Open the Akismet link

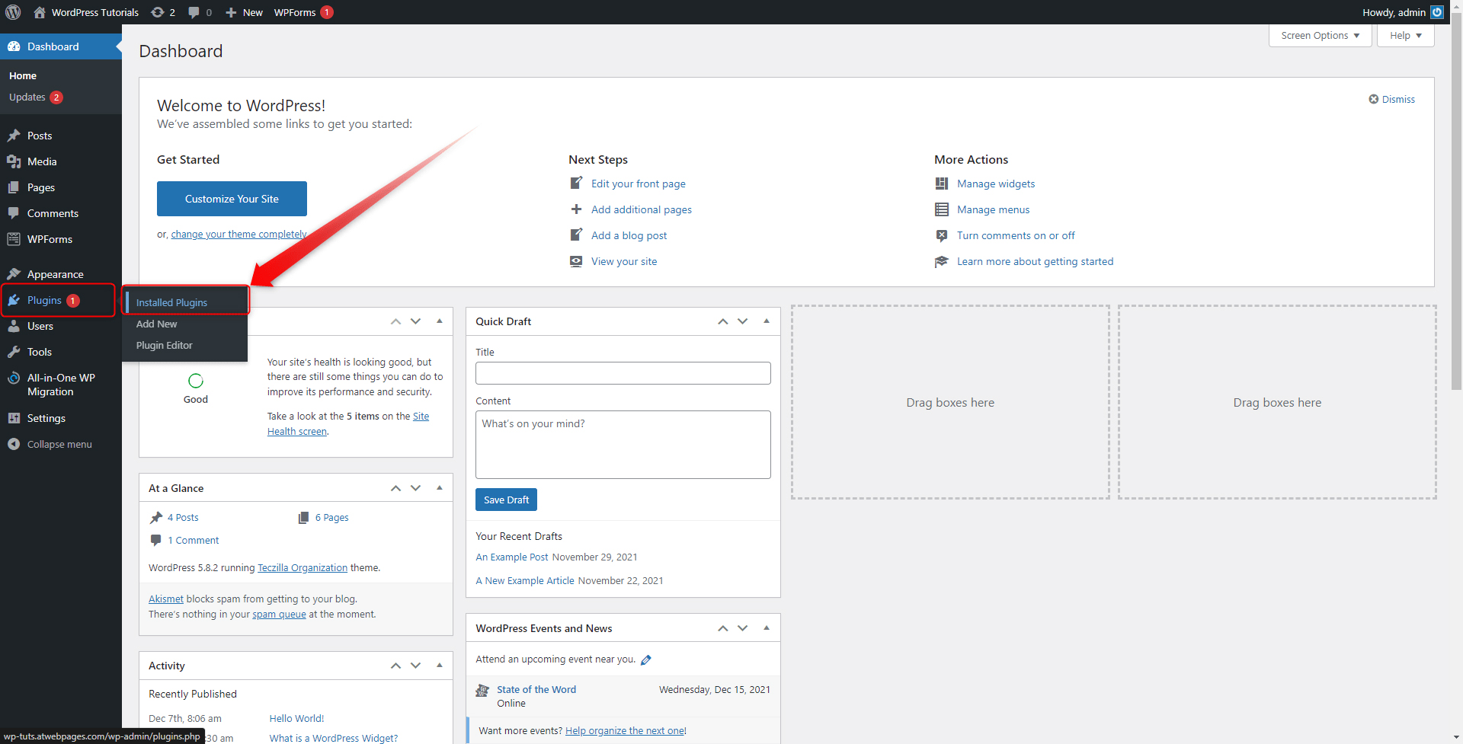[x=166, y=599]
